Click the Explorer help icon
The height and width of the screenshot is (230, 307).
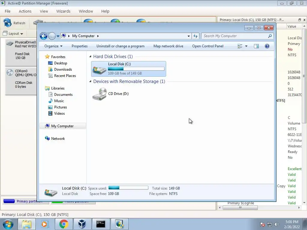click(x=267, y=46)
